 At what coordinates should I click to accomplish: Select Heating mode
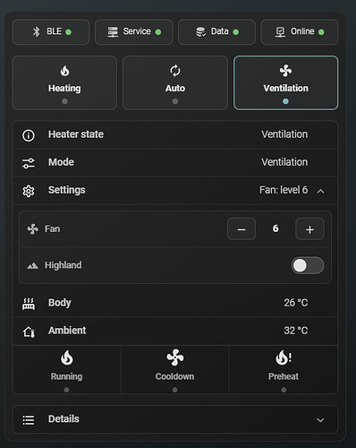[x=64, y=82]
